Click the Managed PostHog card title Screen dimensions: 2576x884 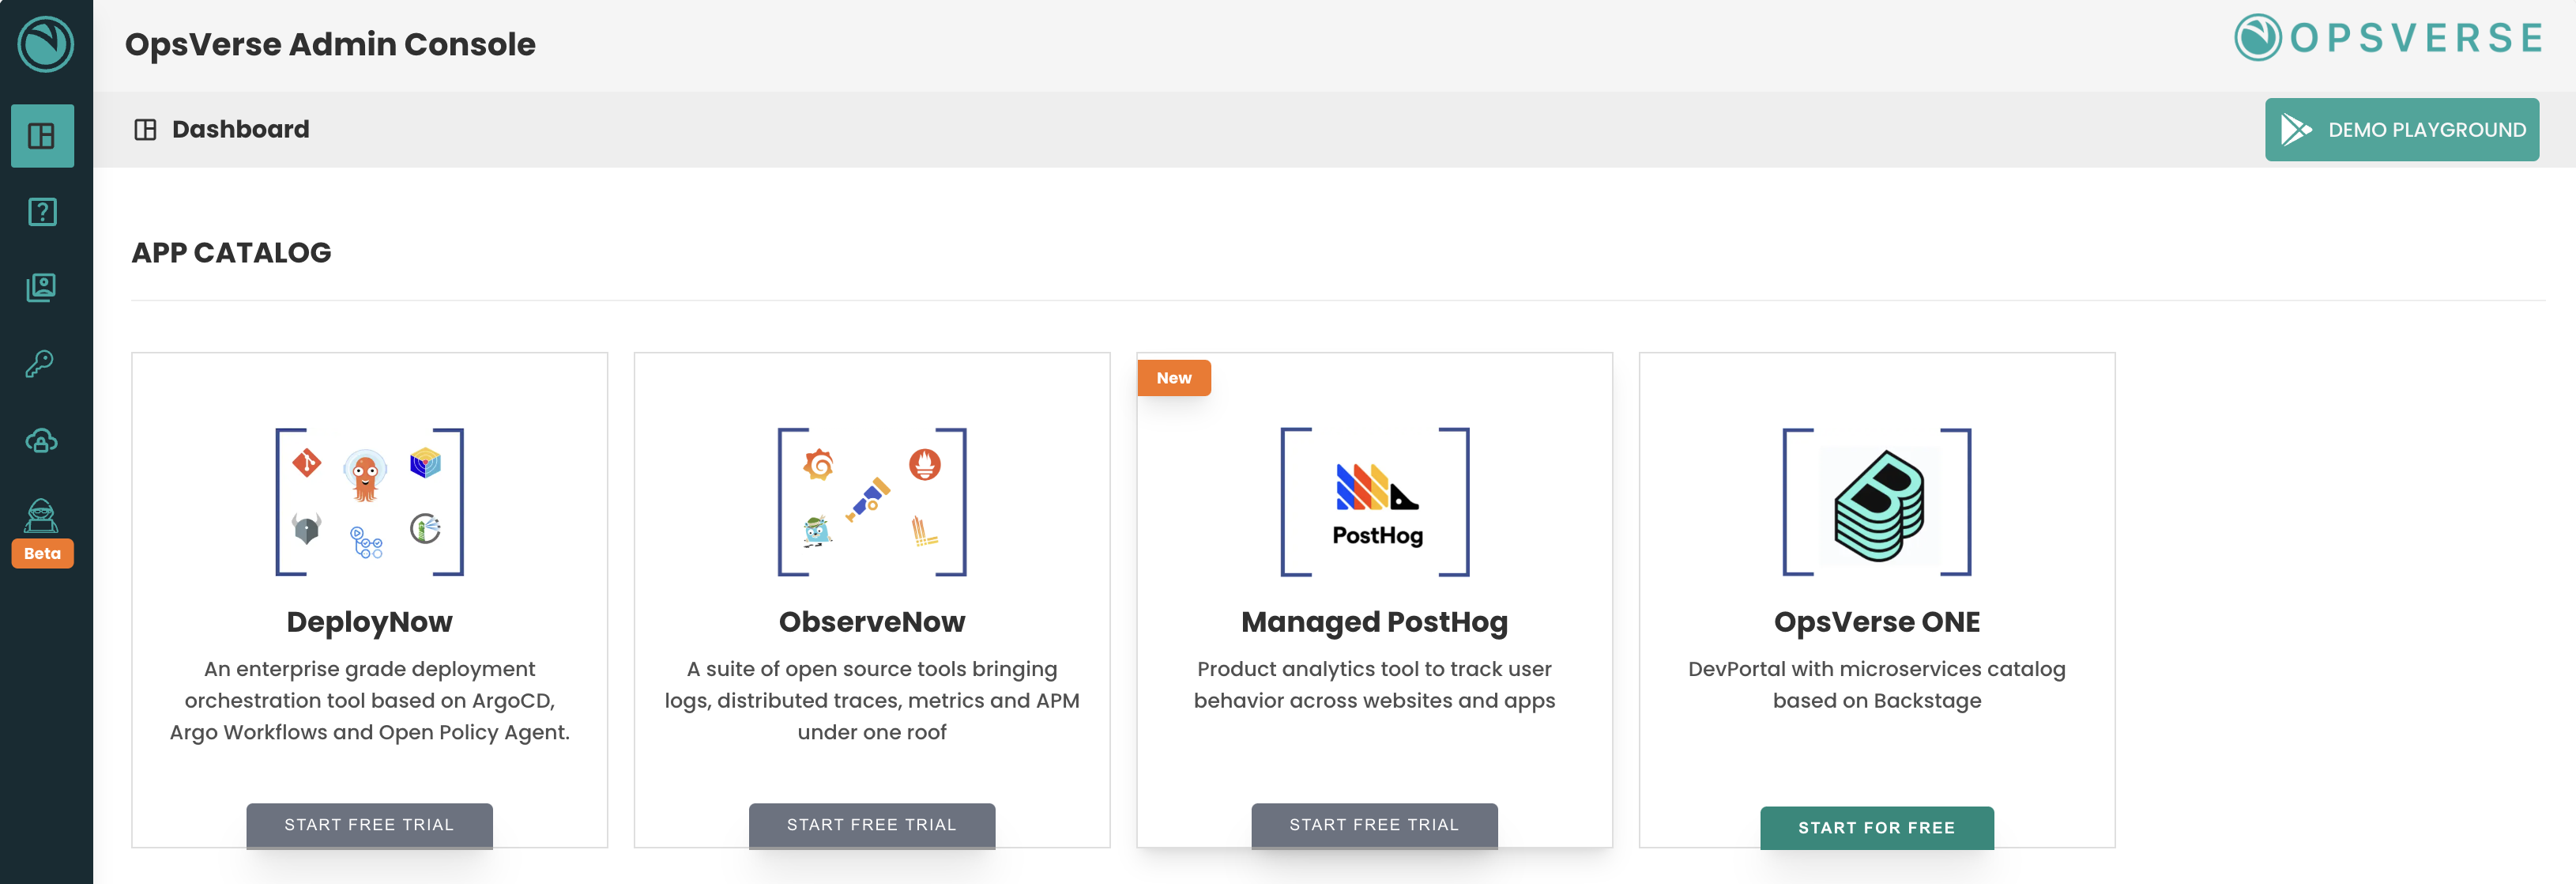(1373, 621)
